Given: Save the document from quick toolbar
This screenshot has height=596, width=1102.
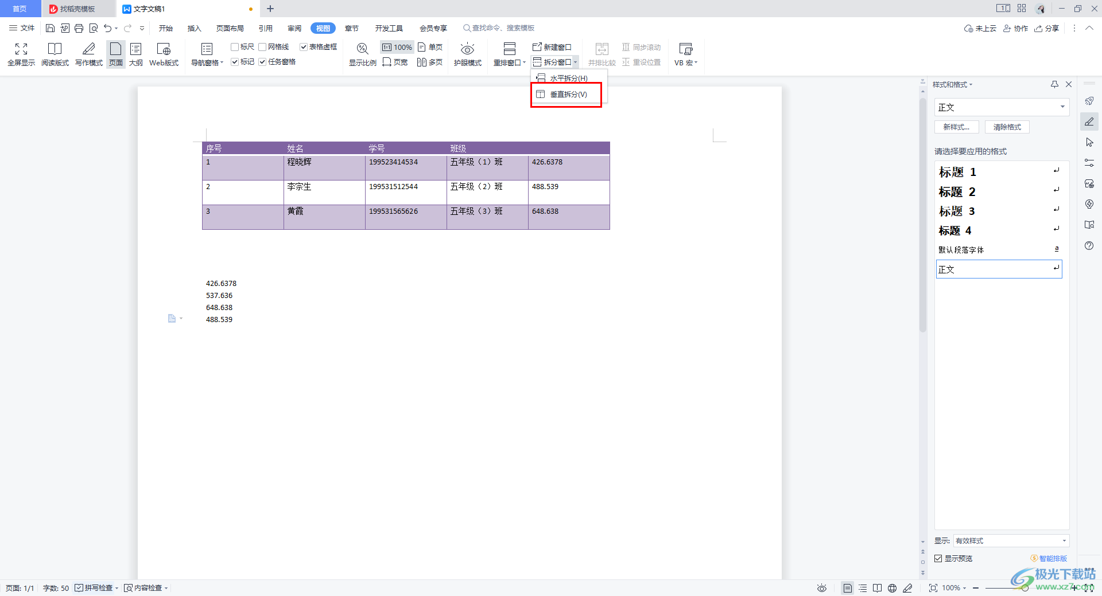Looking at the screenshot, I should click(50, 28).
